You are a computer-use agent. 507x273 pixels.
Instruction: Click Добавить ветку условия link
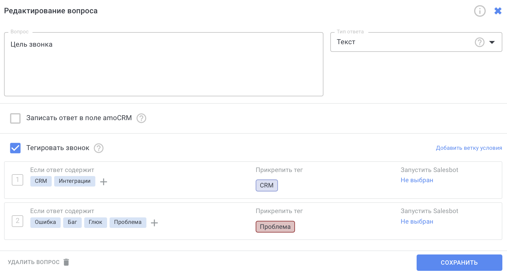pos(469,148)
